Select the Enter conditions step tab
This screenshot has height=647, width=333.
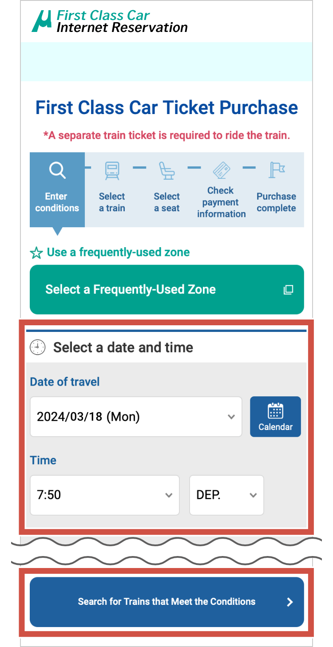coord(57,202)
